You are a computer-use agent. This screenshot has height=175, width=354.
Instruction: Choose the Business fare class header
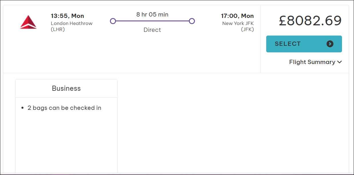(66, 88)
